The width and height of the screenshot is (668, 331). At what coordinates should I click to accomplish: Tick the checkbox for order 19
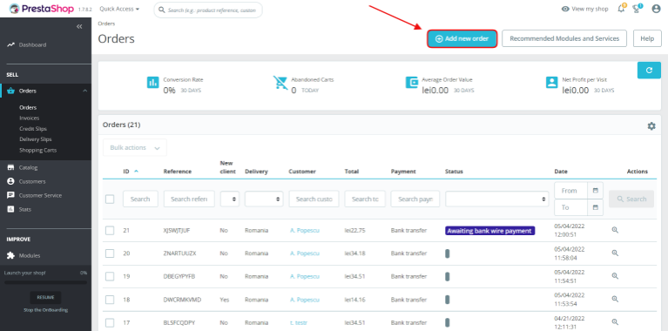110,276
